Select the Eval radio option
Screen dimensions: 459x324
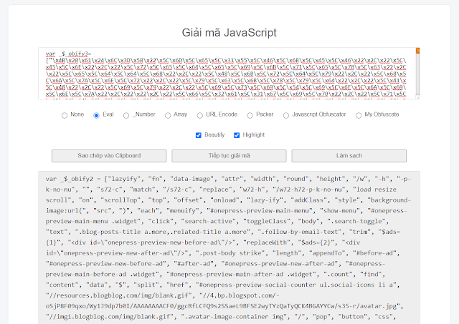pyautogui.click(x=96, y=116)
